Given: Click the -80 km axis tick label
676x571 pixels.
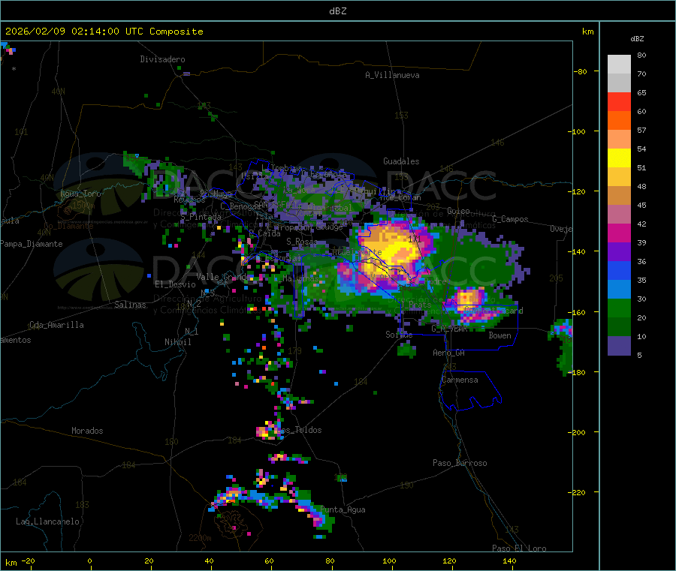Looking at the screenshot, I should [x=581, y=71].
